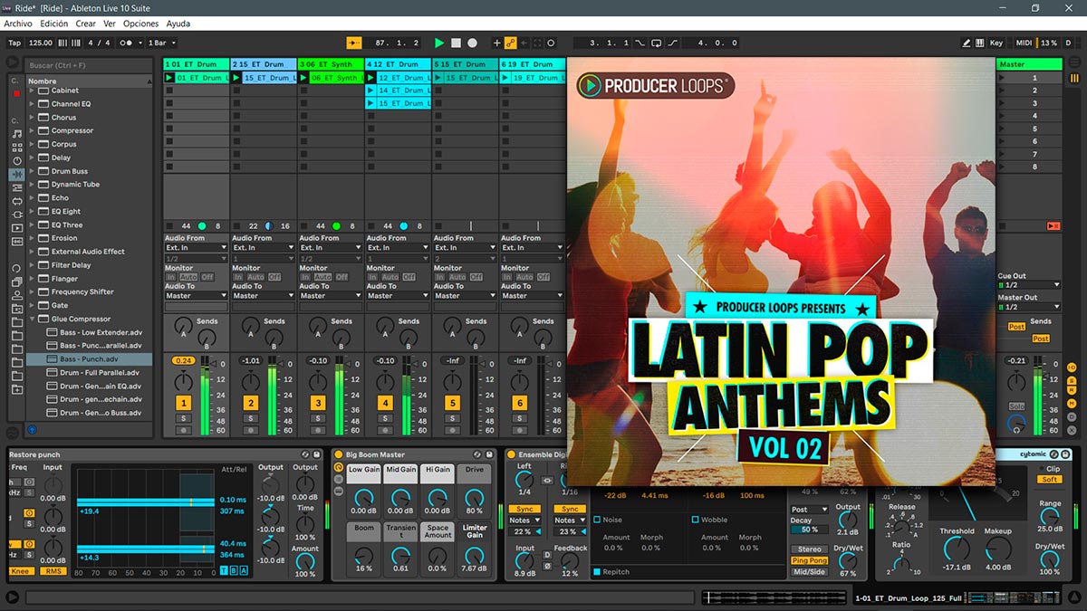
Task: Select the 2 15_ET_Drum track header
Action: 264,64
